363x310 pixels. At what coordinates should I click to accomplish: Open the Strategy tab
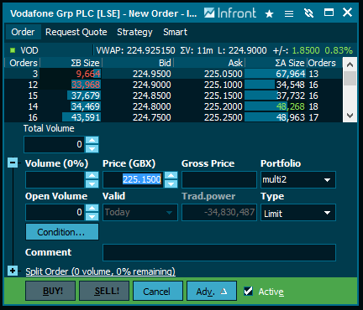[x=134, y=32]
